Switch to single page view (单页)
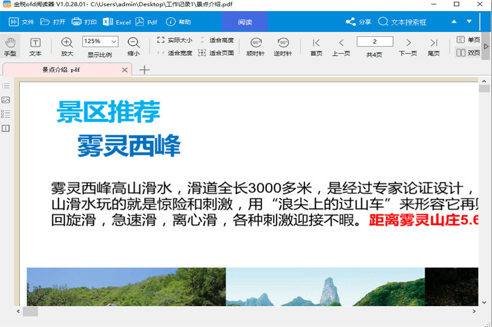Screen dimensions: 492x327 468,40
